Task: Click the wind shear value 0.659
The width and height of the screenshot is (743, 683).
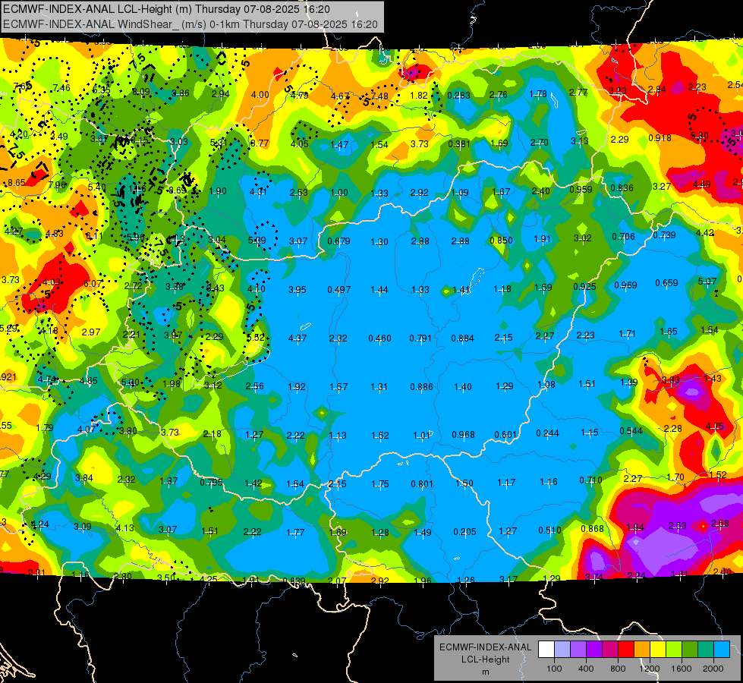Action: click(666, 283)
